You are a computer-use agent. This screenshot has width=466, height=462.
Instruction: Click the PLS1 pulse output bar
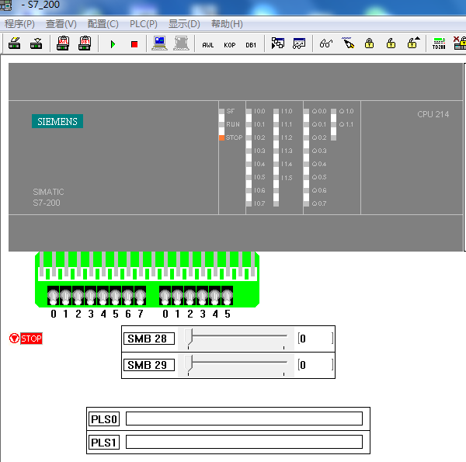tap(244, 442)
